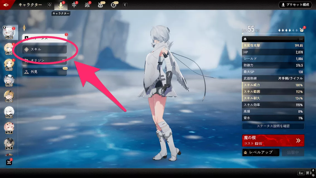Image resolution: width=316 pixels, height=178 pixels.
Task: Select the crossed weapons icon in top bar
Action: pyautogui.click(x=87, y=5)
